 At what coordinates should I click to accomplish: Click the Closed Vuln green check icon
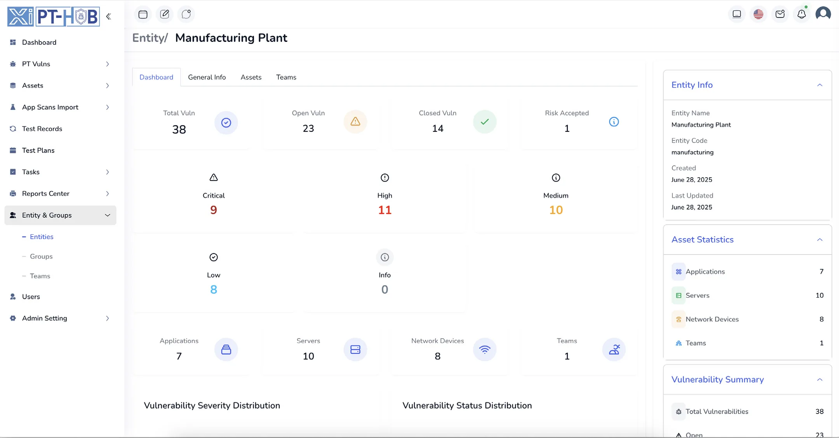pos(485,122)
